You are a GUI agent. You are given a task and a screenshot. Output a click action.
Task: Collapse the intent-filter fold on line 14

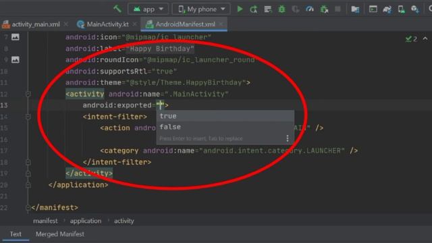click(28, 117)
